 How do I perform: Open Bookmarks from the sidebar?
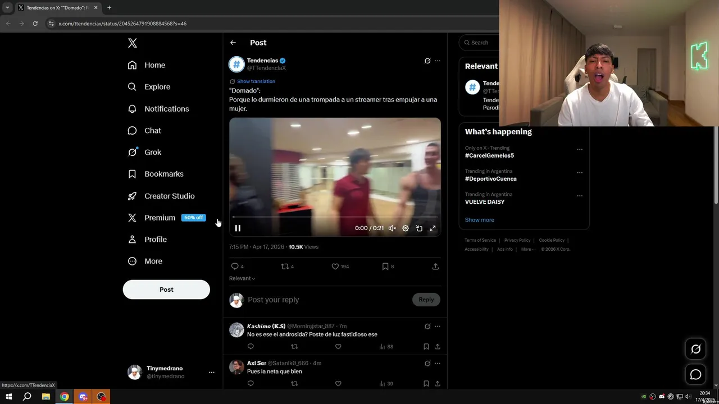[x=156, y=174]
